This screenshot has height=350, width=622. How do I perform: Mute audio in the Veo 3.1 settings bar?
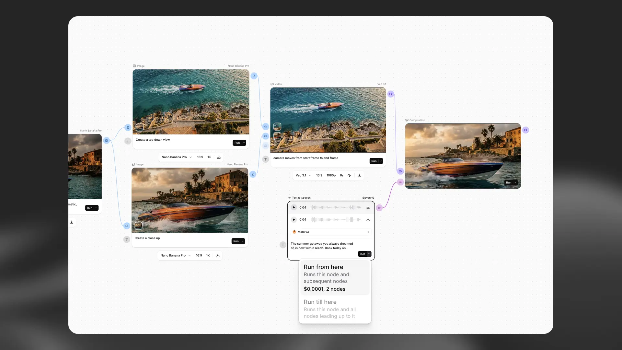coord(349,175)
